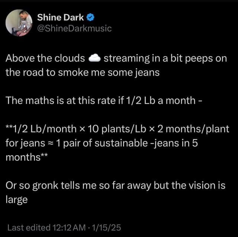Click the '2 months/plant' text
The width and height of the screenshot is (238, 237).
[193, 129]
